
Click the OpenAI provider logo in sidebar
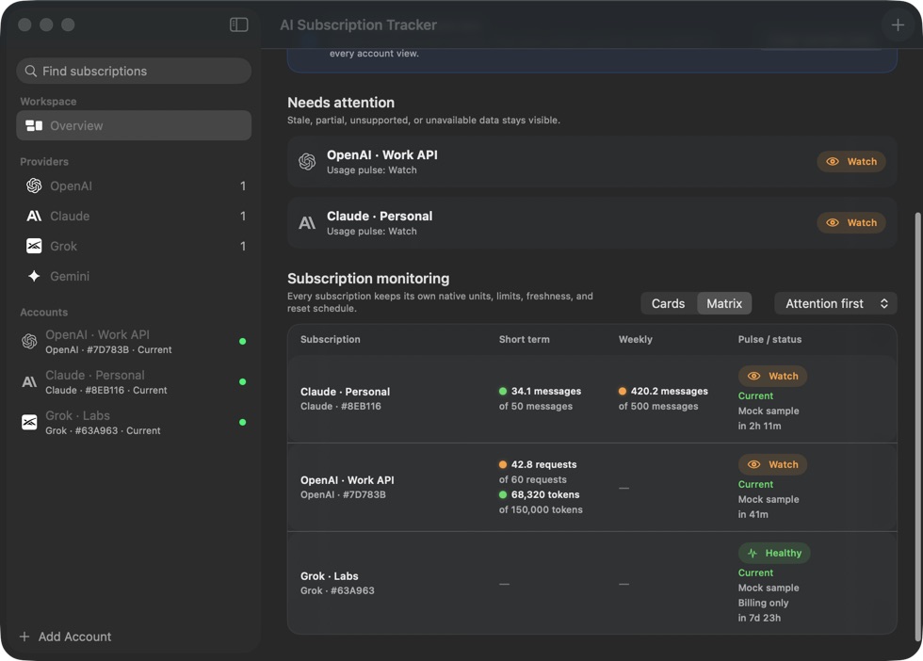click(34, 186)
